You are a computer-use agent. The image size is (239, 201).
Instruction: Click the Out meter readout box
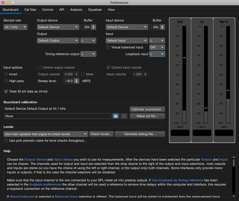(x=180, y=133)
